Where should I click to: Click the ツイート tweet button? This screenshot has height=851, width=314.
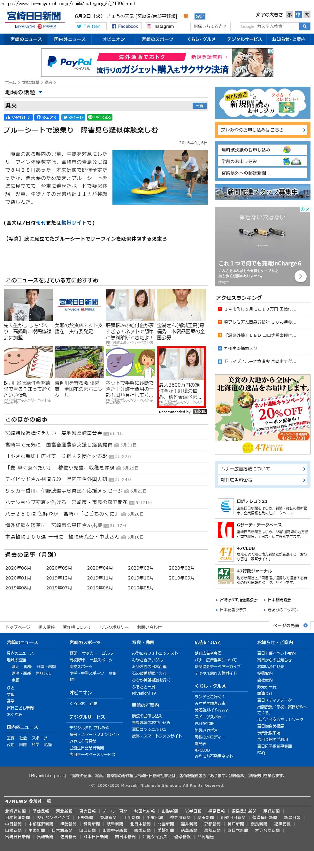pyautogui.click(x=73, y=117)
